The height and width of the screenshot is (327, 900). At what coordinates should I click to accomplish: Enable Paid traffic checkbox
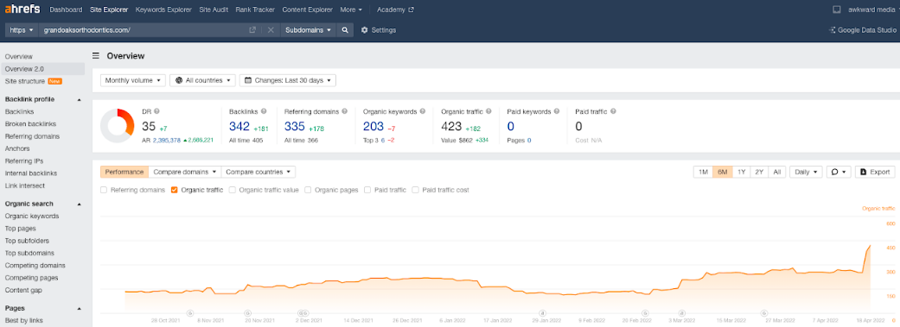(367, 190)
